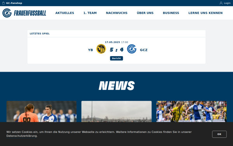Image resolution: width=233 pixels, height=146 pixels.
Task: Open the Datenschutzerklärung link
Action: pos(21,136)
